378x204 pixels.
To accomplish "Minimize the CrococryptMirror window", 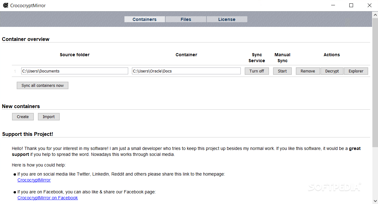I will coord(333,5).
